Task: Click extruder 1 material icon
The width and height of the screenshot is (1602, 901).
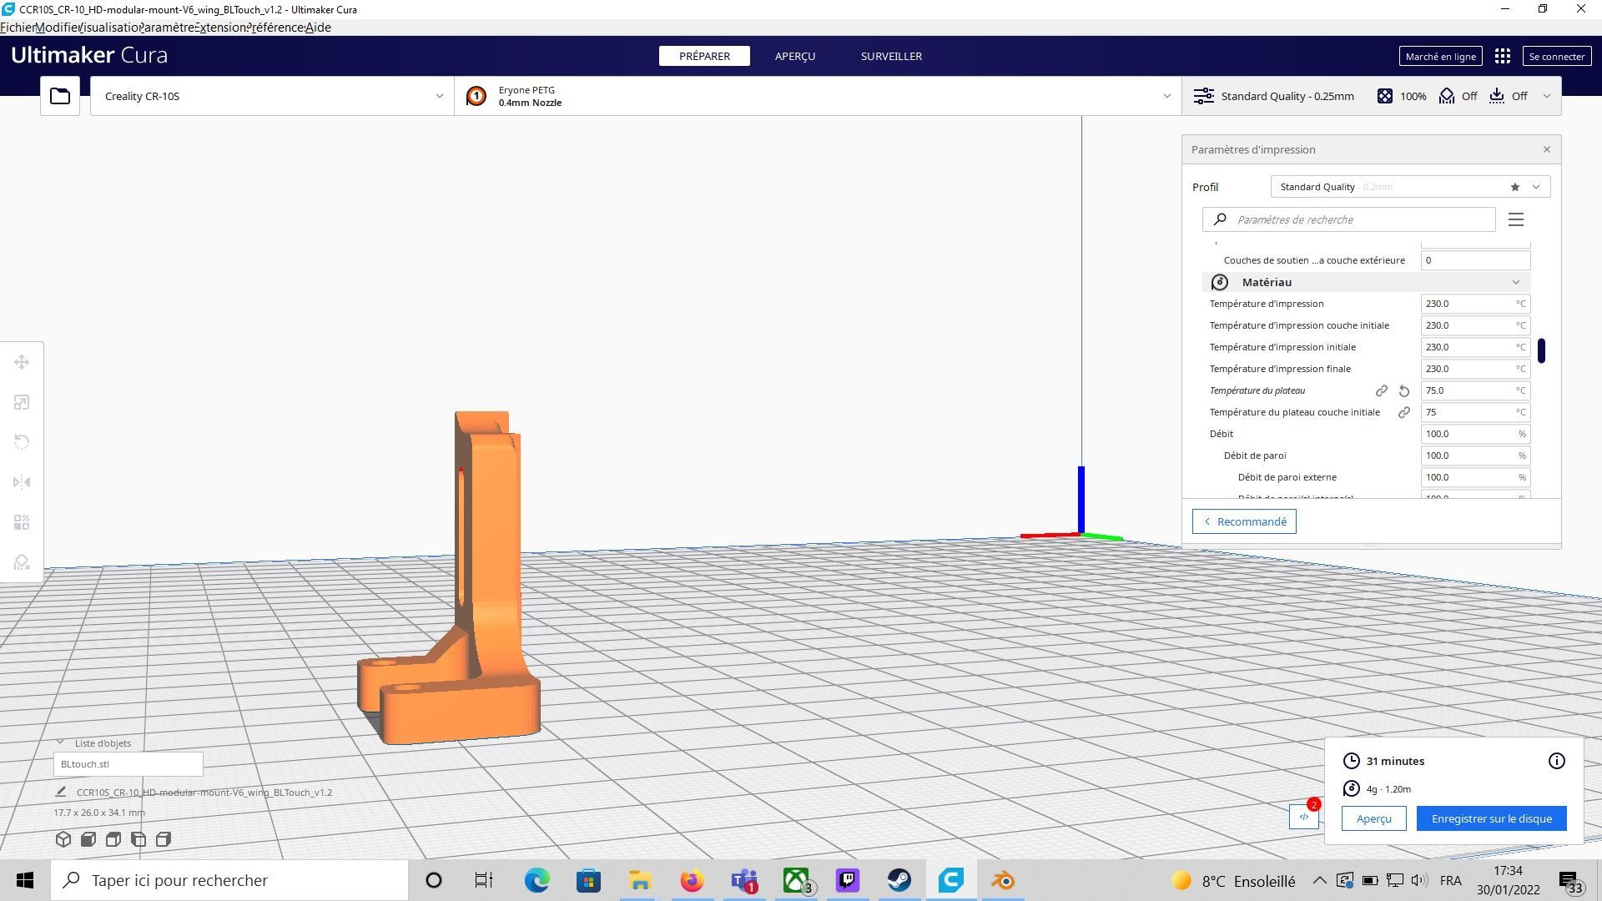Action: (x=476, y=96)
